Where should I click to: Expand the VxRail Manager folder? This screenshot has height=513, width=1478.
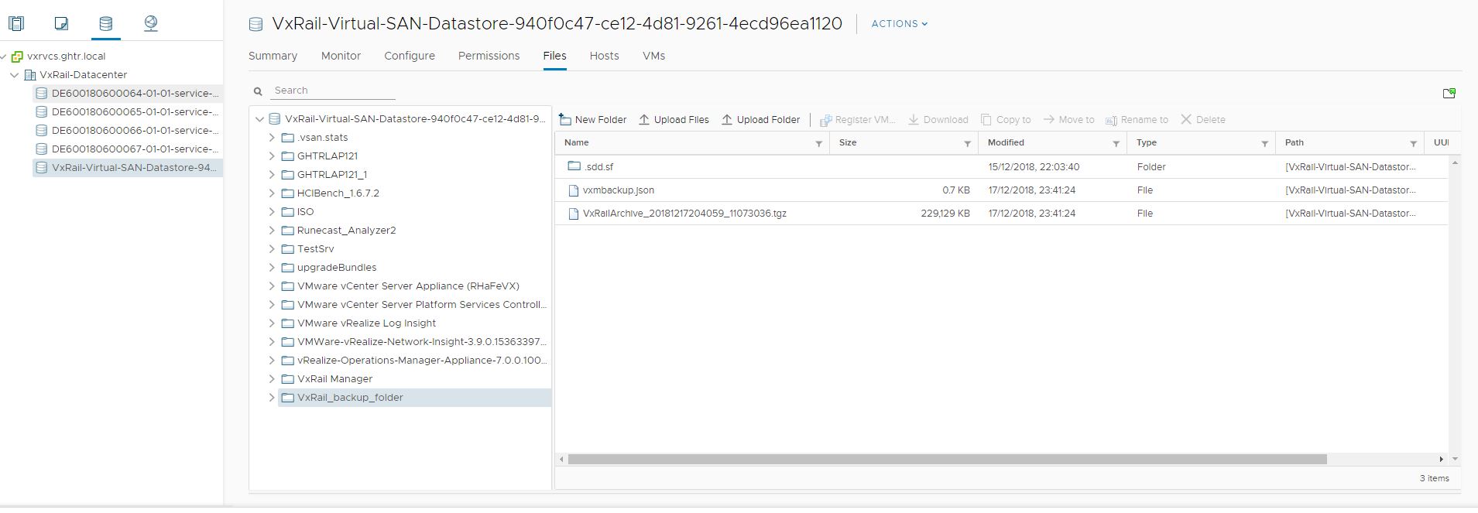pos(272,379)
